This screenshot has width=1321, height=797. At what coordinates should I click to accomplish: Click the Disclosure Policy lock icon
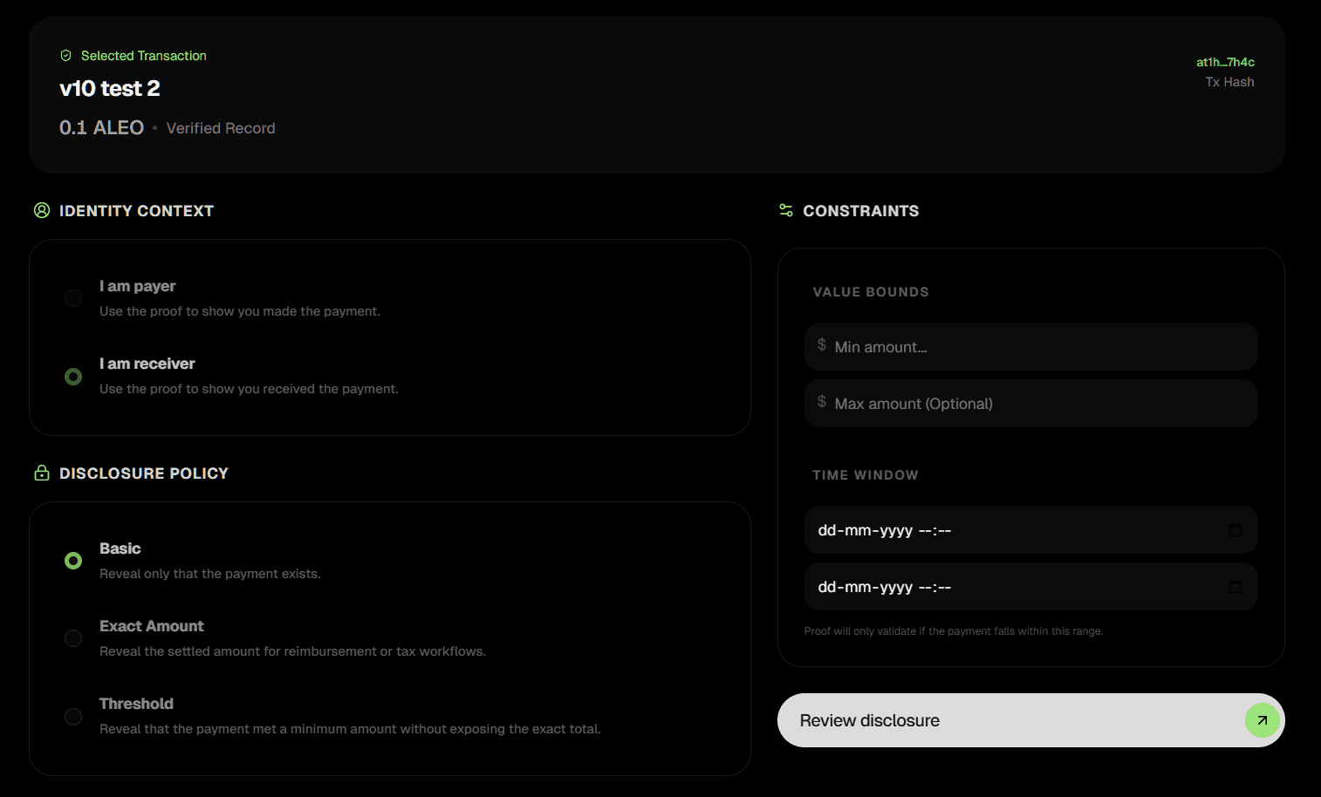[42, 473]
